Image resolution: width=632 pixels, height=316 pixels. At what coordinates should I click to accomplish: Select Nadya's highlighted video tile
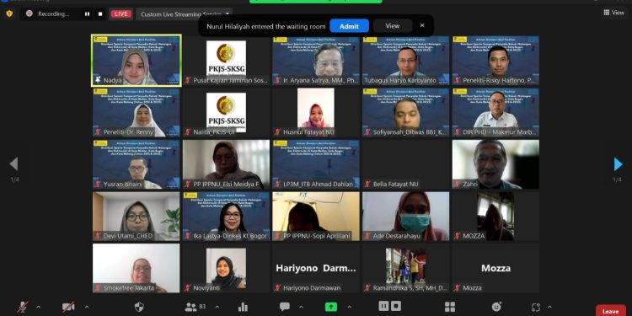(137, 61)
